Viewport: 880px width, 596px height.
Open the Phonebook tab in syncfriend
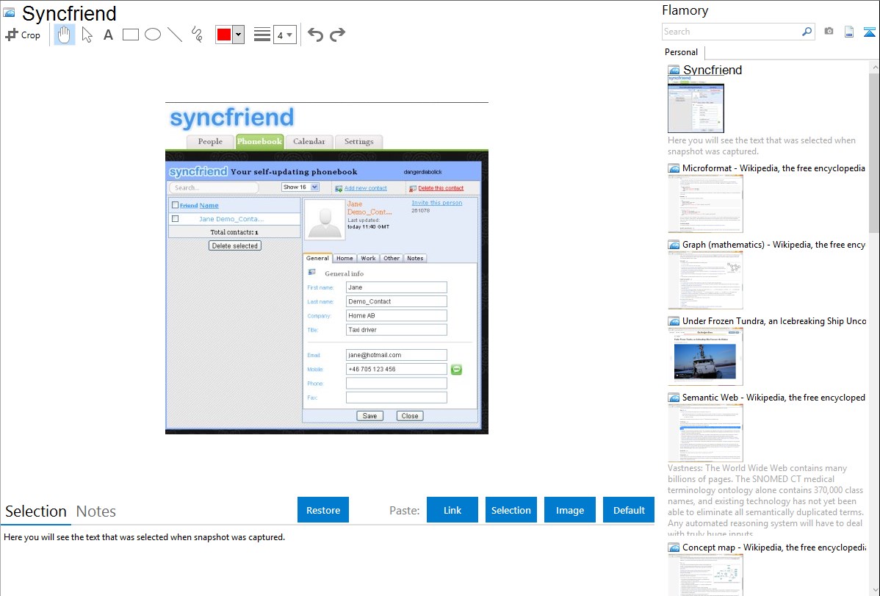click(x=259, y=142)
